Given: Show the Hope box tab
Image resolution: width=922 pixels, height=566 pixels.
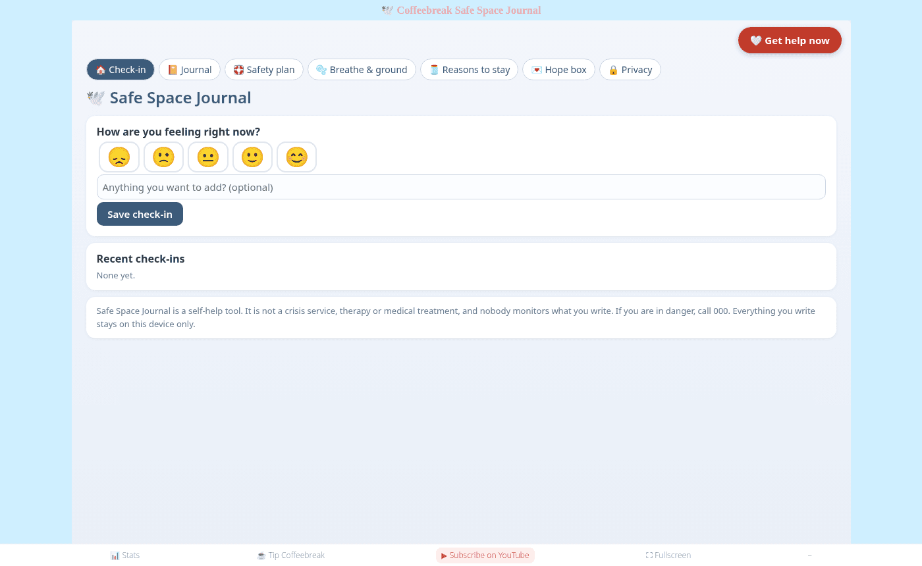Looking at the screenshot, I should pos(559,70).
